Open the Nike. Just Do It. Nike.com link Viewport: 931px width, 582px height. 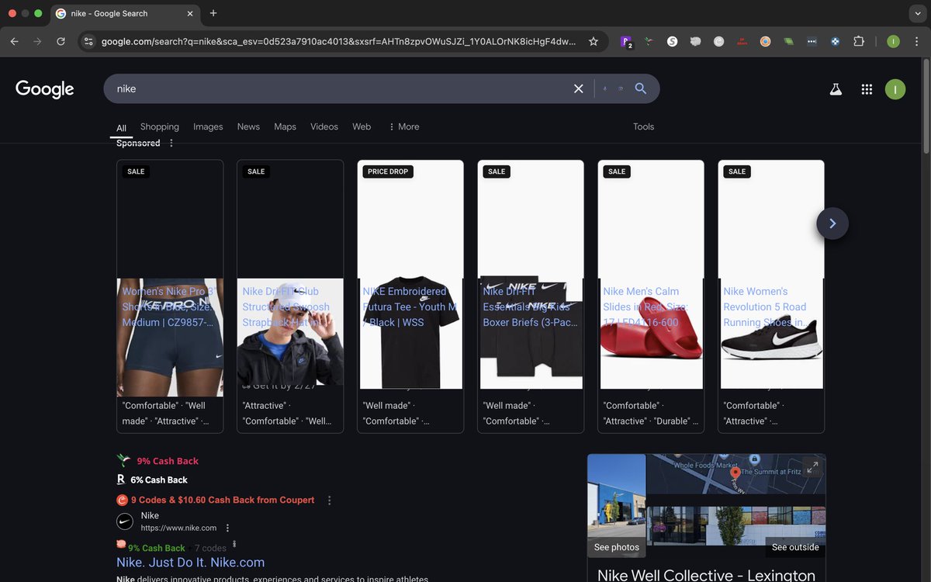(190, 562)
